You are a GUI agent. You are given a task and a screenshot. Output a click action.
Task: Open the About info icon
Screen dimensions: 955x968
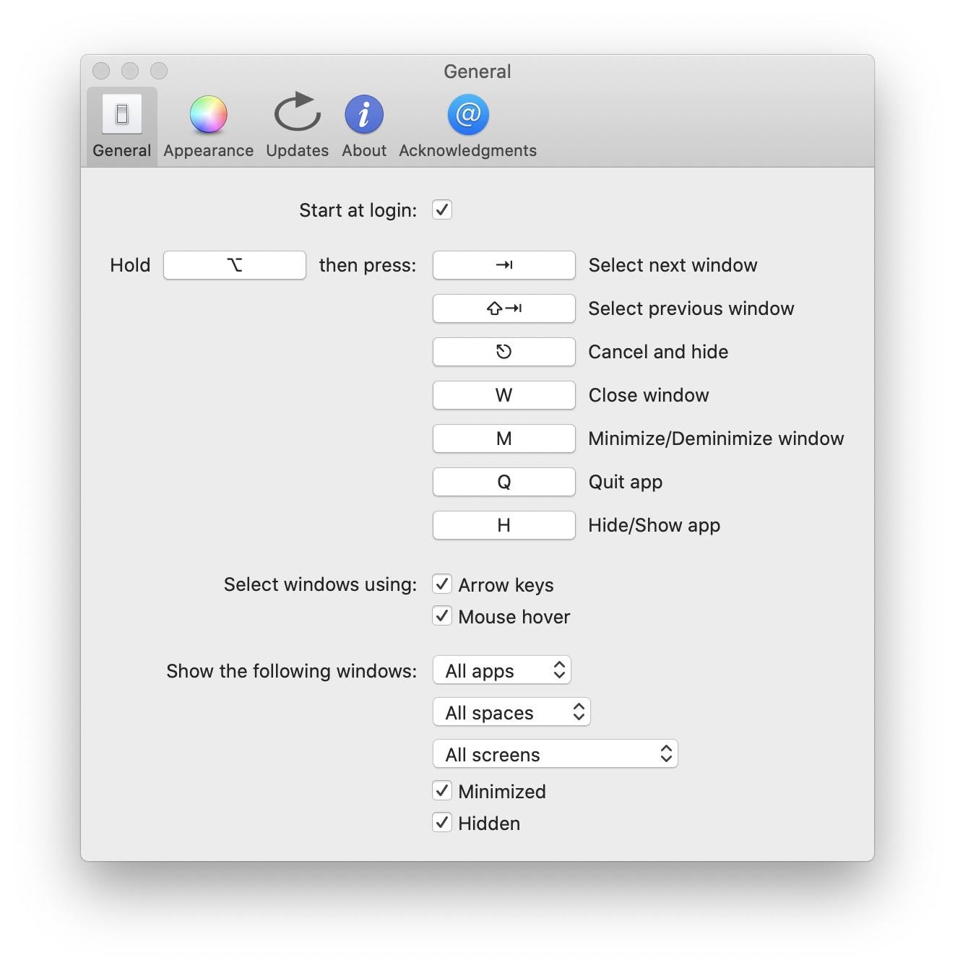(364, 114)
